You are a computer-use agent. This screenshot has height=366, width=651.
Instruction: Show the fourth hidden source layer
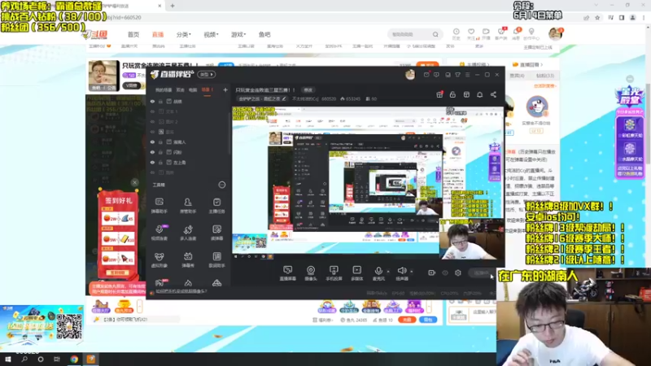[x=152, y=132]
